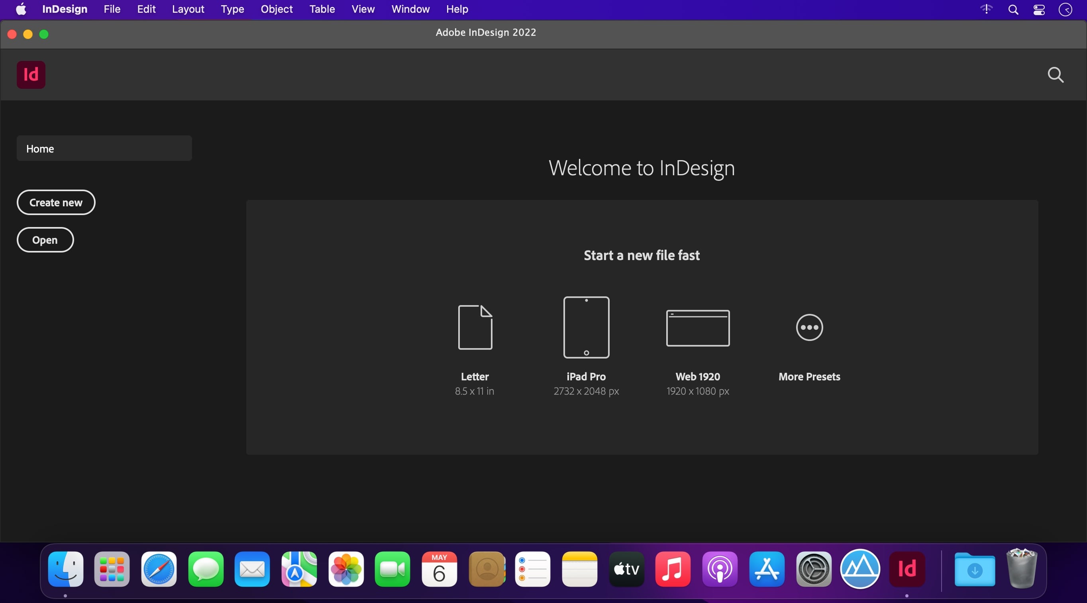Open the Layout menu

click(x=188, y=9)
